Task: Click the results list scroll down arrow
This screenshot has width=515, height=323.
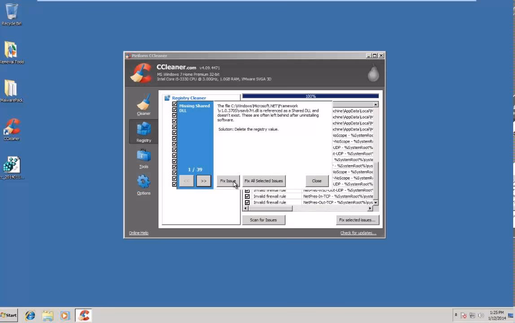Action: pos(376,203)
